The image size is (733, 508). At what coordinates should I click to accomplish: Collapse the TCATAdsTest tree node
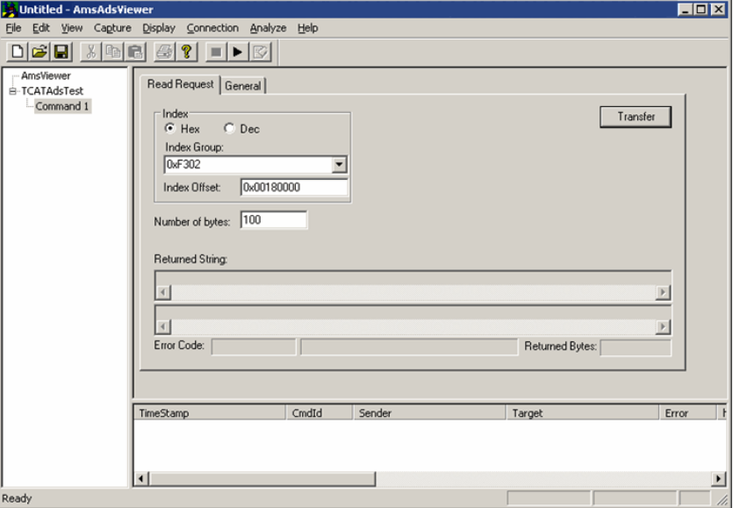12,91
